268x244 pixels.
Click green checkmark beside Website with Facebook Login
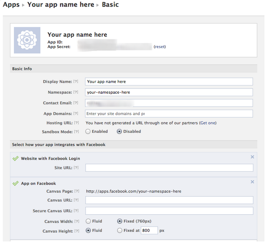(15, 159)
